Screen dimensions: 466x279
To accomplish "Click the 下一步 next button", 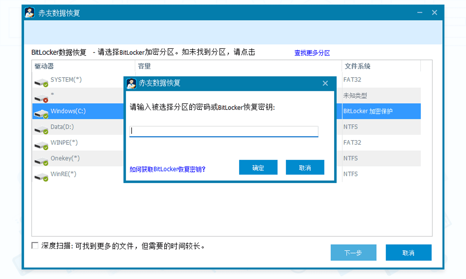I will [x=353, y=253].
